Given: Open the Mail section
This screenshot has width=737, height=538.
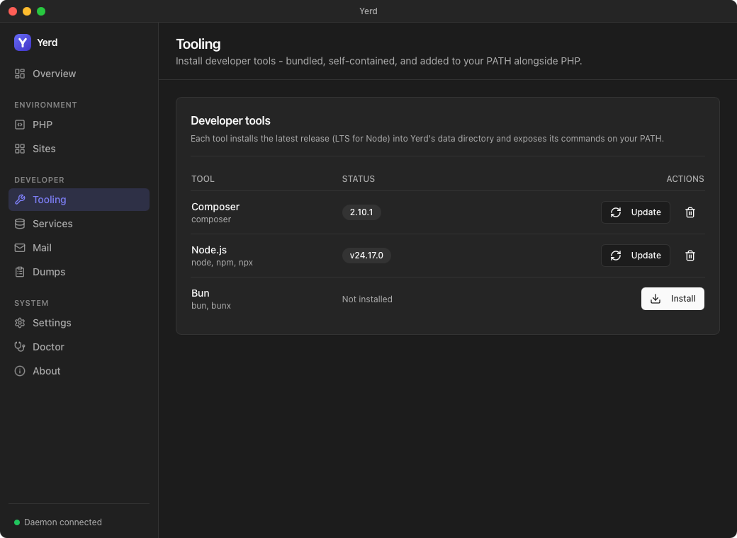Looking at the screenshot, I should click(x=79, y=248).
